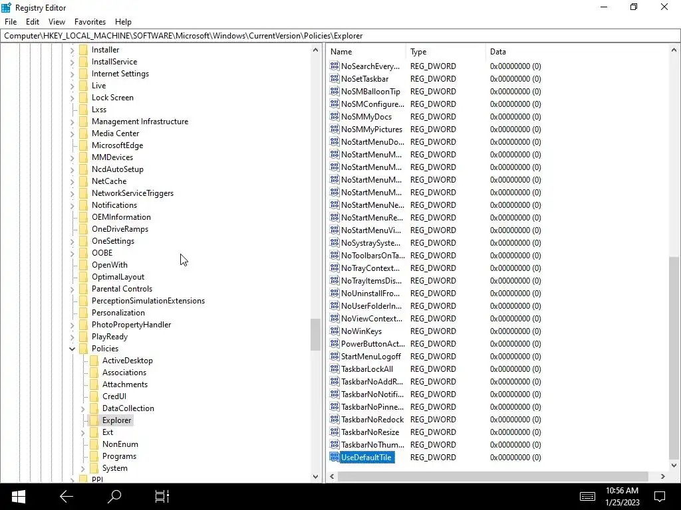Open Task View on the taskbar
The width and height of the screenshot is (681, 510).
[x=162, y=497]
